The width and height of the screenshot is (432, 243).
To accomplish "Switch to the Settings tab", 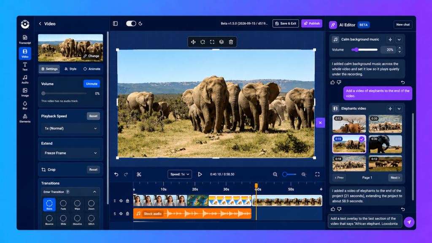I will 49,69.
